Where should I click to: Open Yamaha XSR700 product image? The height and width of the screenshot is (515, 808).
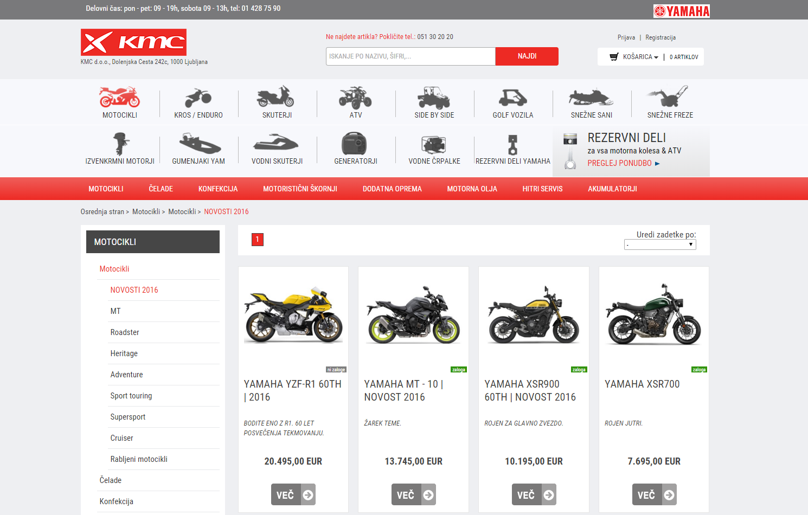click(654, 314)
